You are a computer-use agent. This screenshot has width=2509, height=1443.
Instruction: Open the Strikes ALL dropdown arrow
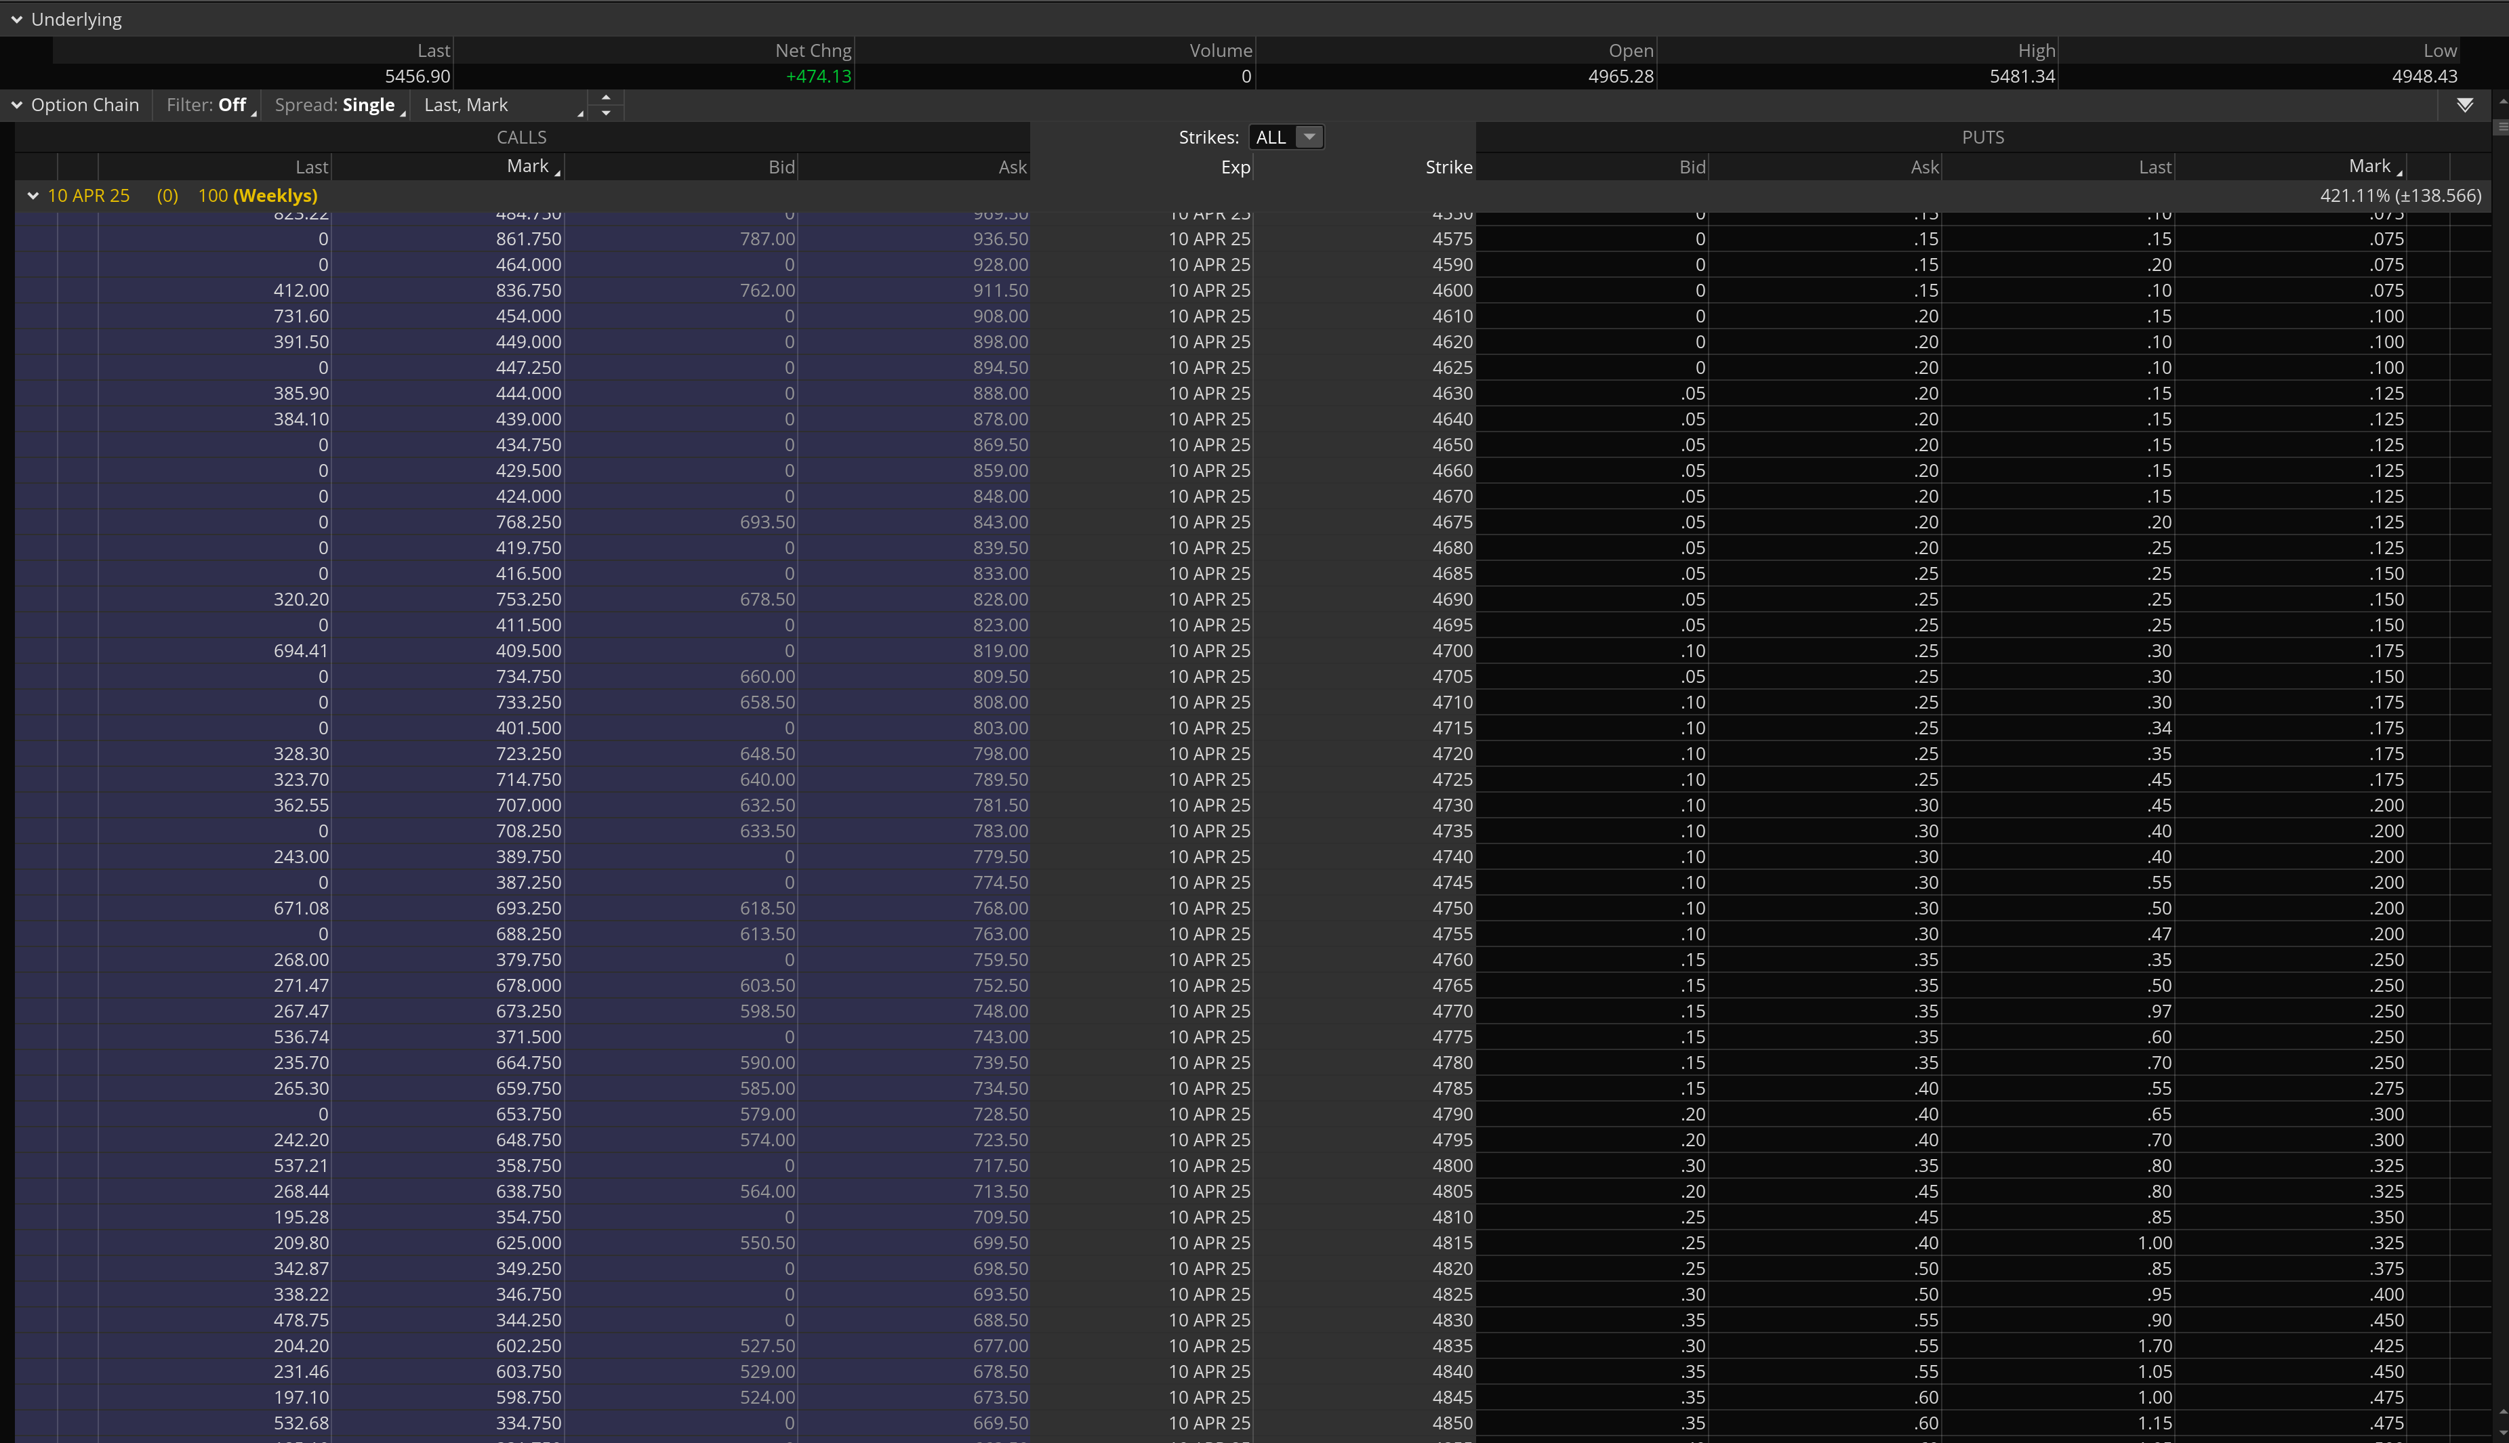[x=1309, y=137]
